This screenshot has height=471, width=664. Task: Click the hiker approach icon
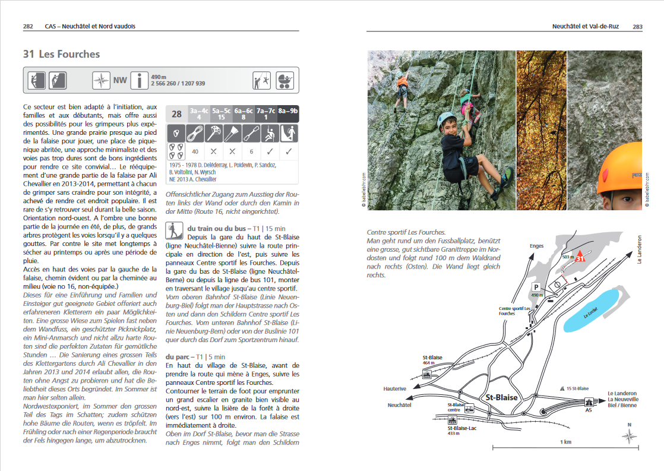coord(174,231)
